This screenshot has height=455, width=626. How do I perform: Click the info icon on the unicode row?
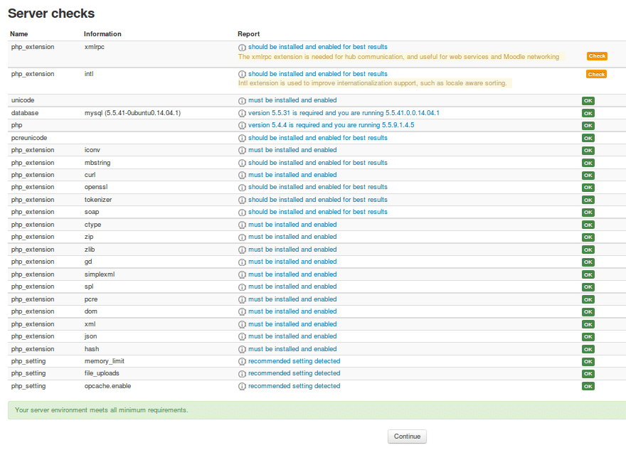[x=241, y=100]
